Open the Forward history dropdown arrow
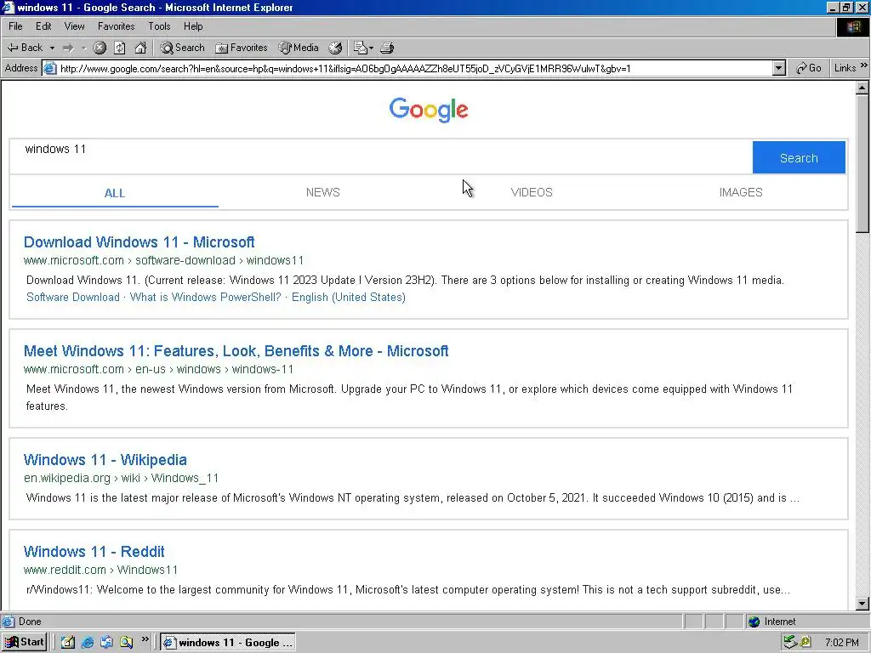 [x=84, y=48]
